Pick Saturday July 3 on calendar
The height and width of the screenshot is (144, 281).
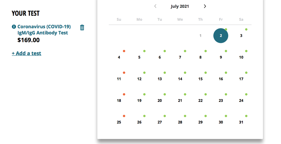tap(241, 36)
